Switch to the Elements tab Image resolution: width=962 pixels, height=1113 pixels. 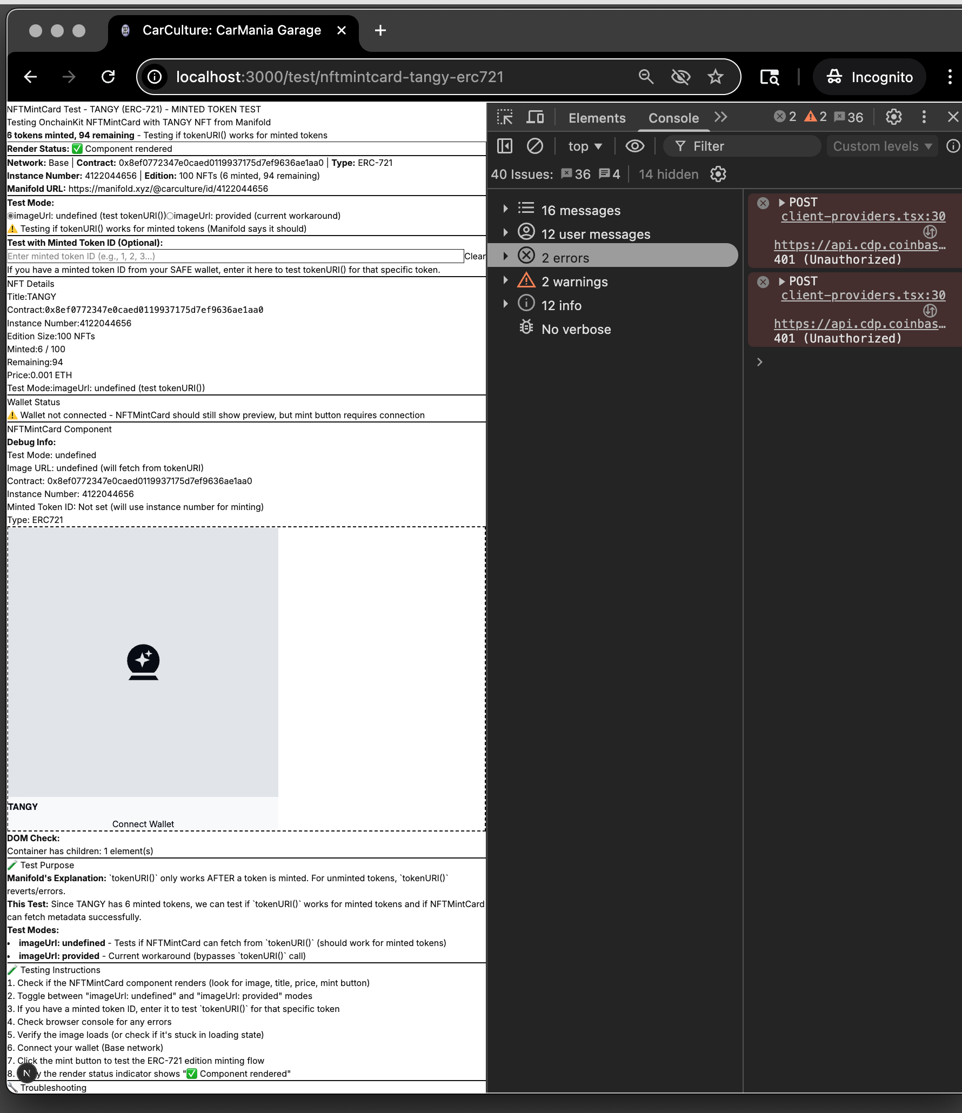coord(597,118)
